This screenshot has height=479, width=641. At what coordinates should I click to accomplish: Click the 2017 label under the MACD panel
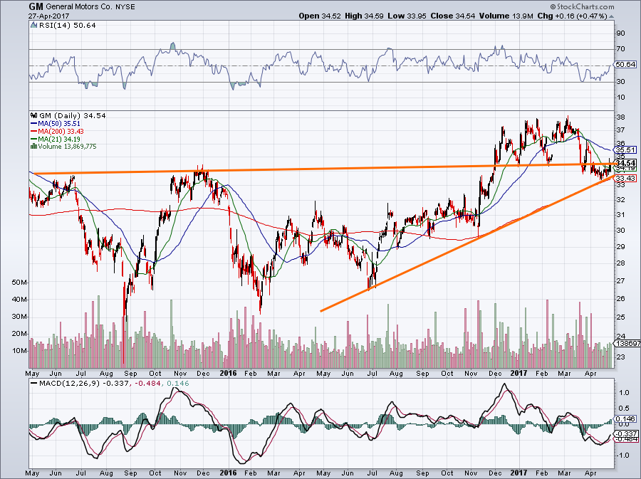tap(518, 473)
